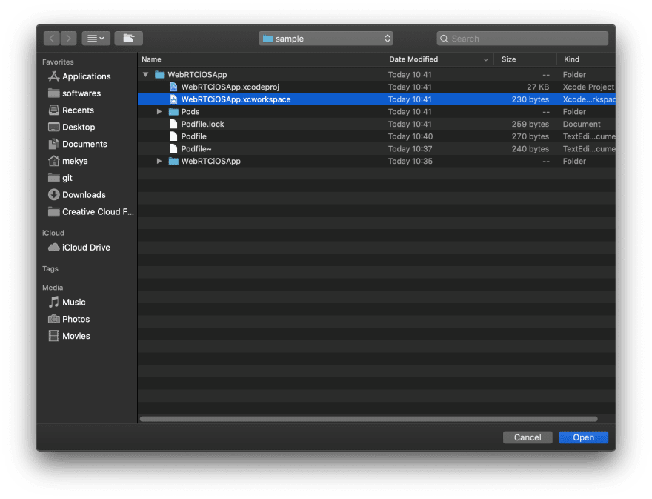This screenshot has height=499, width=652.
Task: Open iCloud Drive in sidebar
Action: coord(86,248)
